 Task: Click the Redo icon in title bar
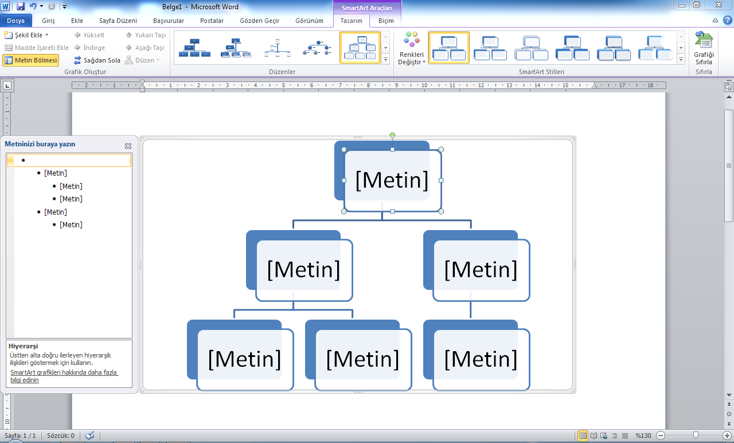coord(52,6)
